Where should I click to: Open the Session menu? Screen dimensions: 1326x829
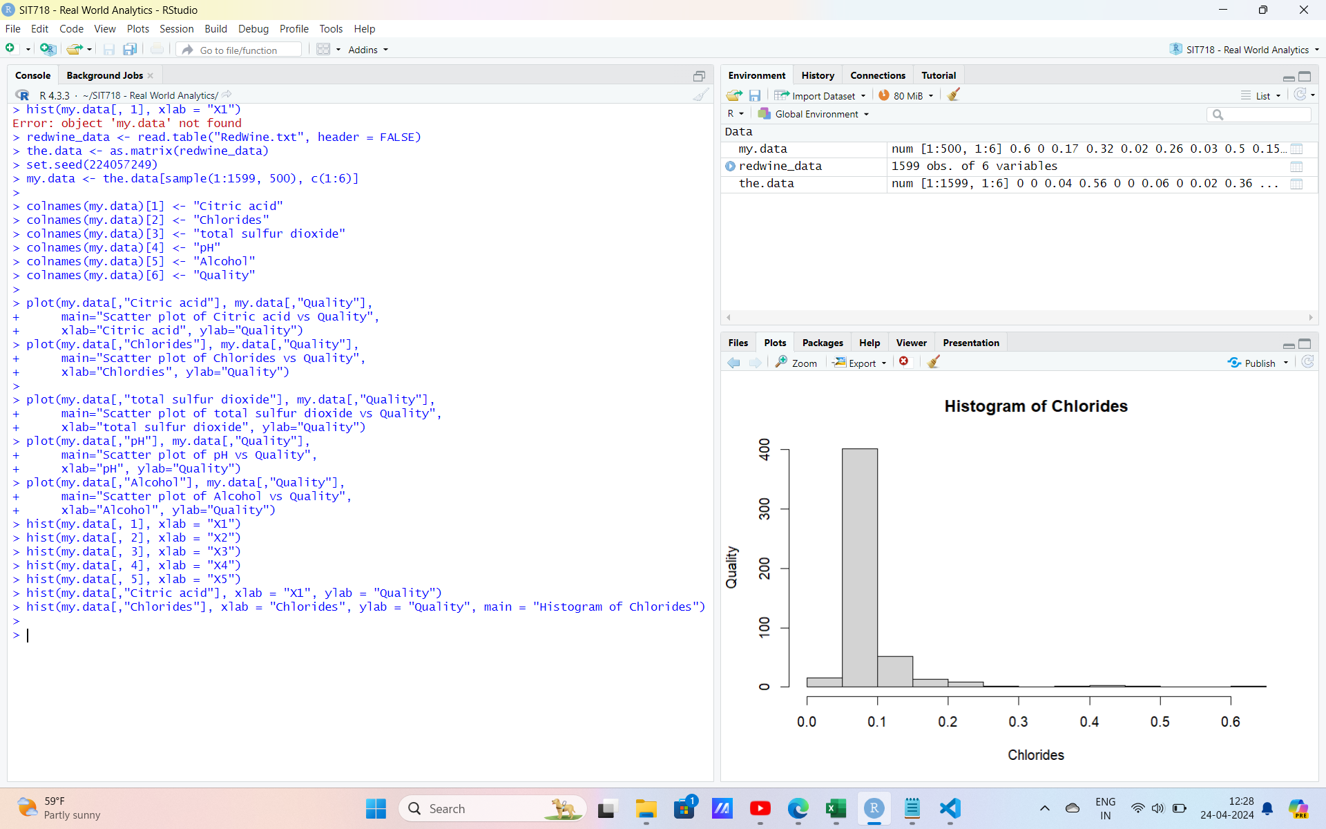tap(176, 28)
